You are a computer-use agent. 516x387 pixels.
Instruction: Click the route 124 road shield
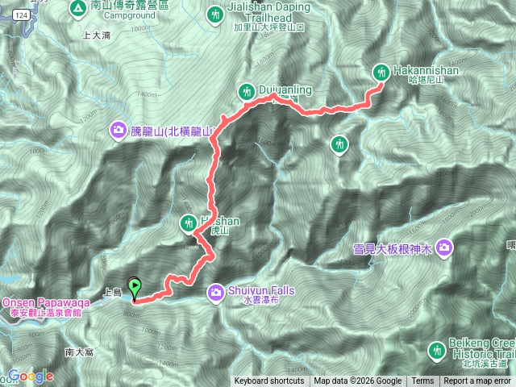(x=22, y=15)
